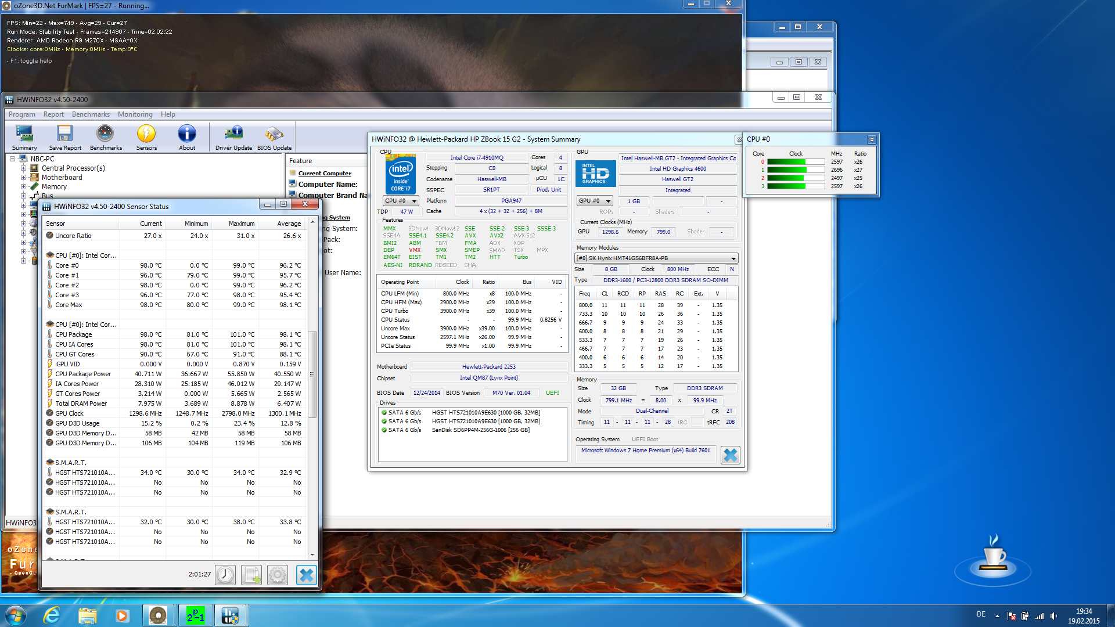Show the About dialog via the toolbar icon
The height and width of the screenshot is (627, 1115).
pyautogui.click(x=187, y=138)
